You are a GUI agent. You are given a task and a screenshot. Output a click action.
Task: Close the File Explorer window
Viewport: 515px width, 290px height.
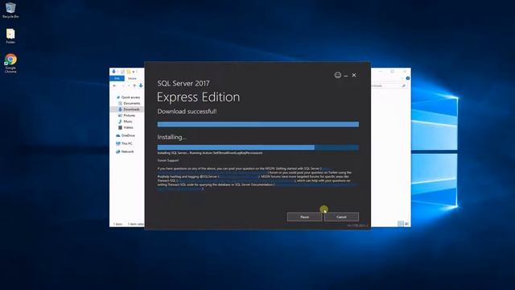[404, 72]
